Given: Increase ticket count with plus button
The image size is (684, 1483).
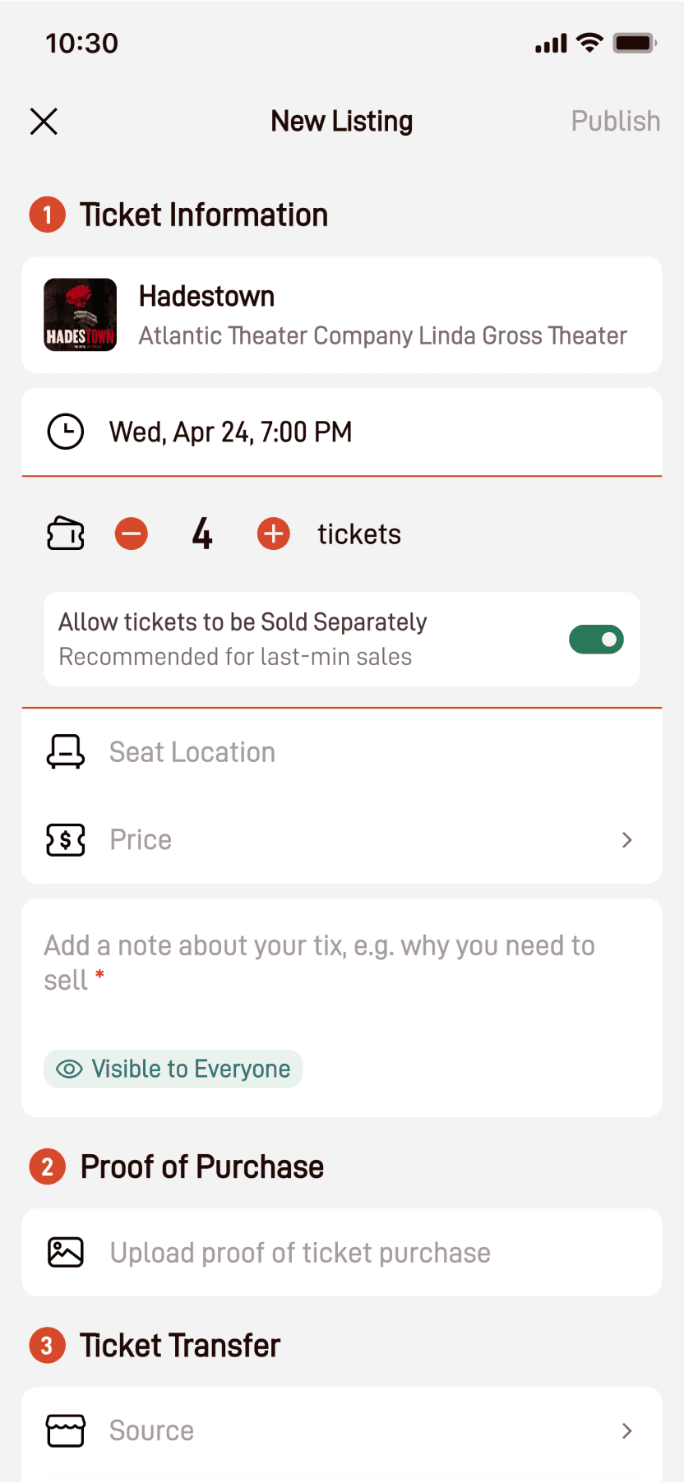Looking at the screenshot, I should tap(274, 534).
